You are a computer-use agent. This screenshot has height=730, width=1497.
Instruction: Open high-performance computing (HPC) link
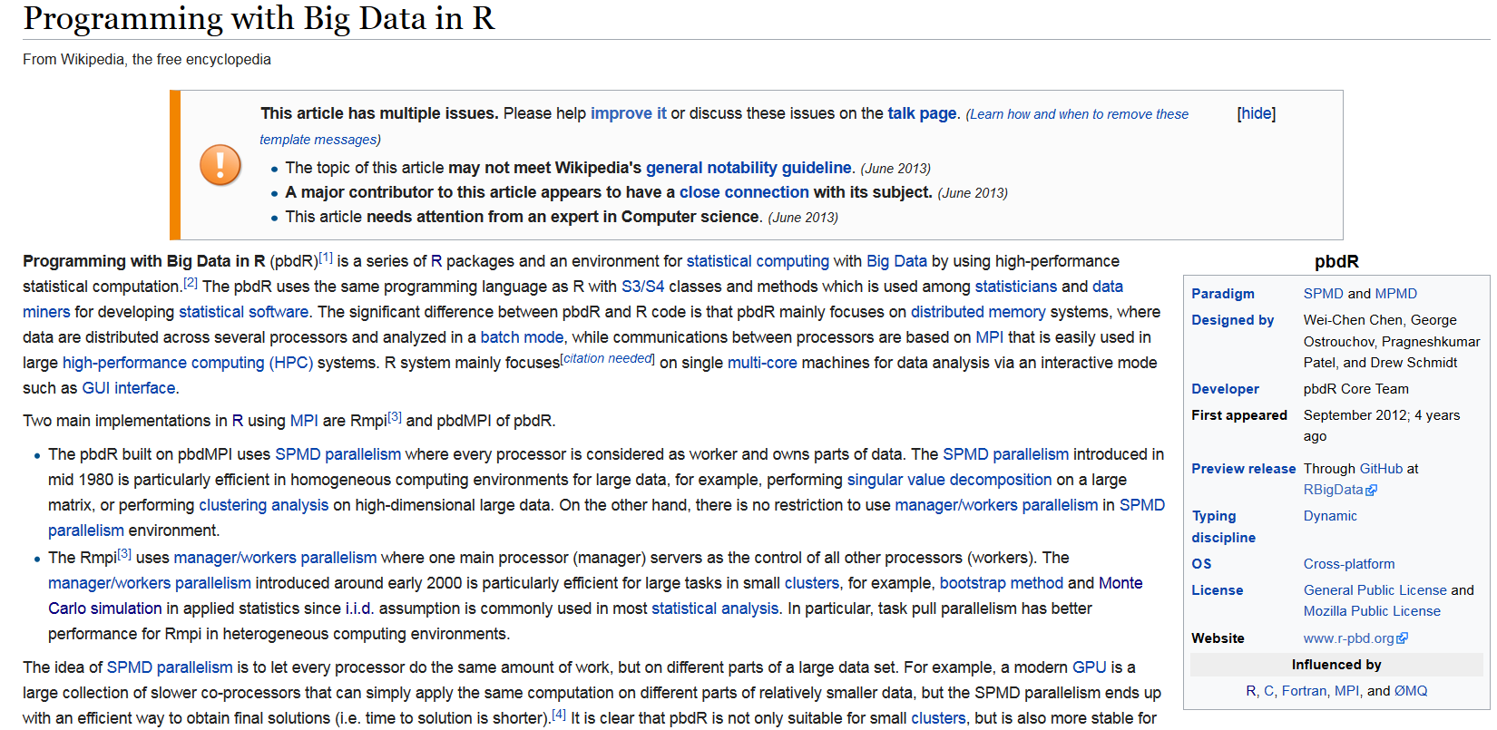188,363
